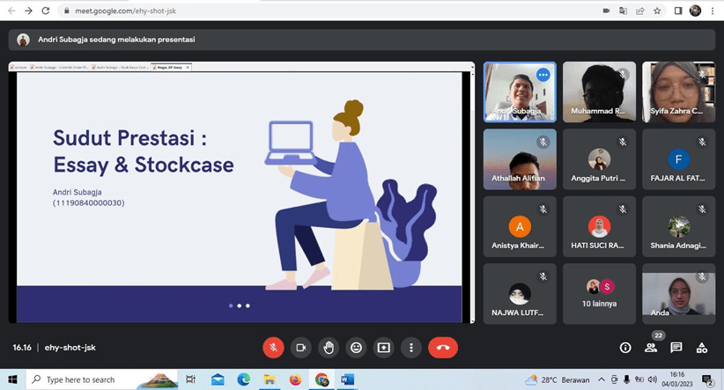Open options on Andri Subagja's video tile
The image size is (724, 390).
[x=543, y=75]
